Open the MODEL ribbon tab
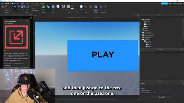 [28, 3]
